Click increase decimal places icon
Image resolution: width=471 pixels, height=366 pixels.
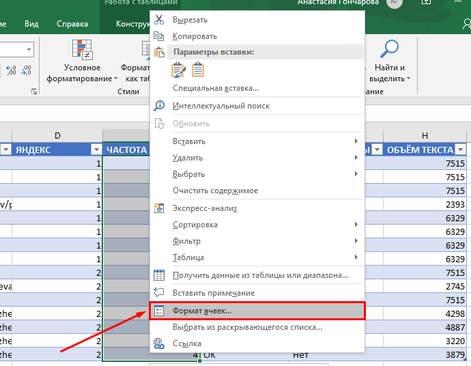(11, 70)
